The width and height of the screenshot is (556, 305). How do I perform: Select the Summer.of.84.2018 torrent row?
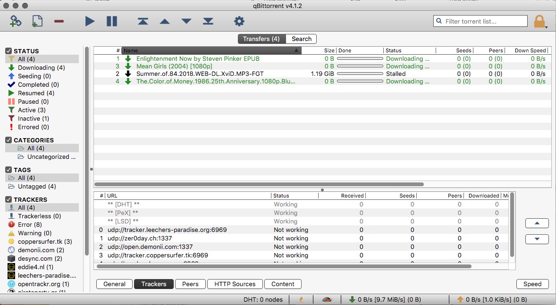(322, 74)
